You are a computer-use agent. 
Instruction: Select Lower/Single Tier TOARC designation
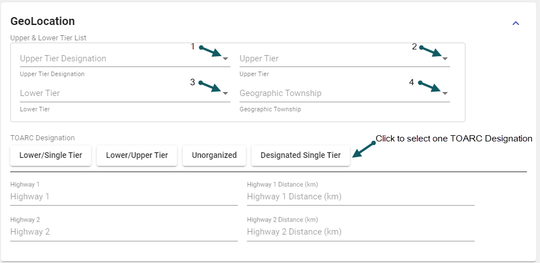[x=51, y=155]
